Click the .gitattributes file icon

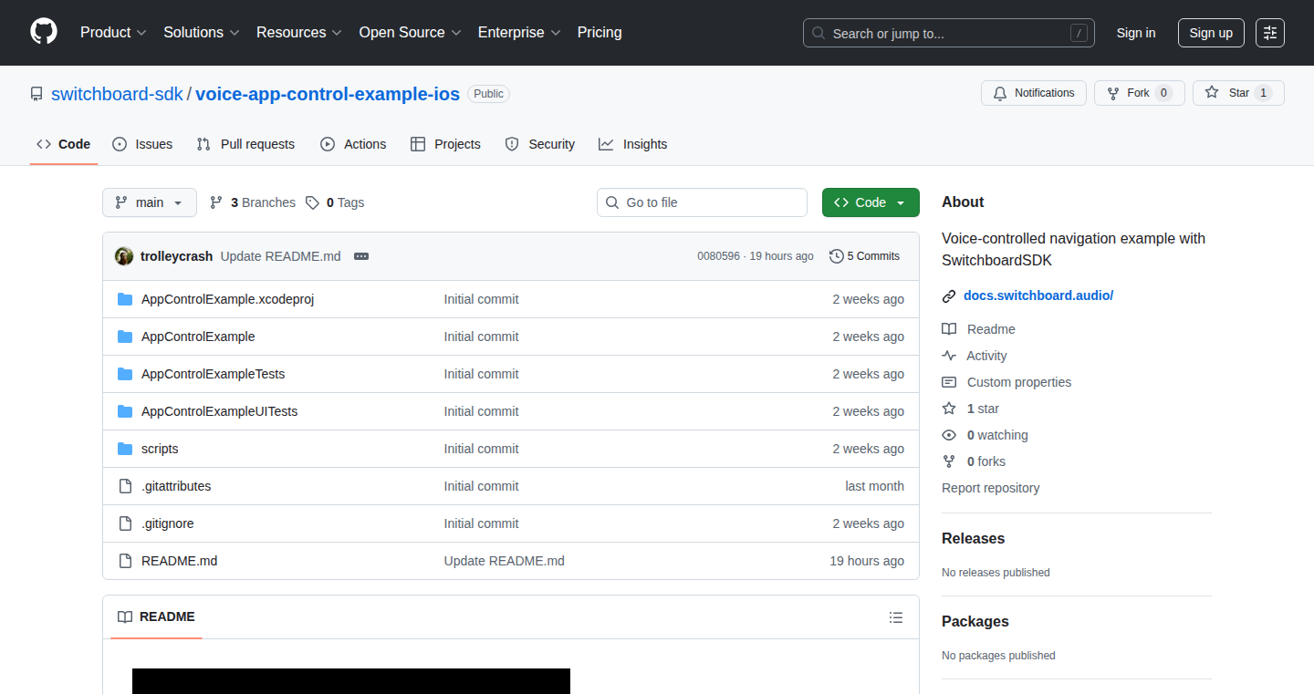[125, 486]
